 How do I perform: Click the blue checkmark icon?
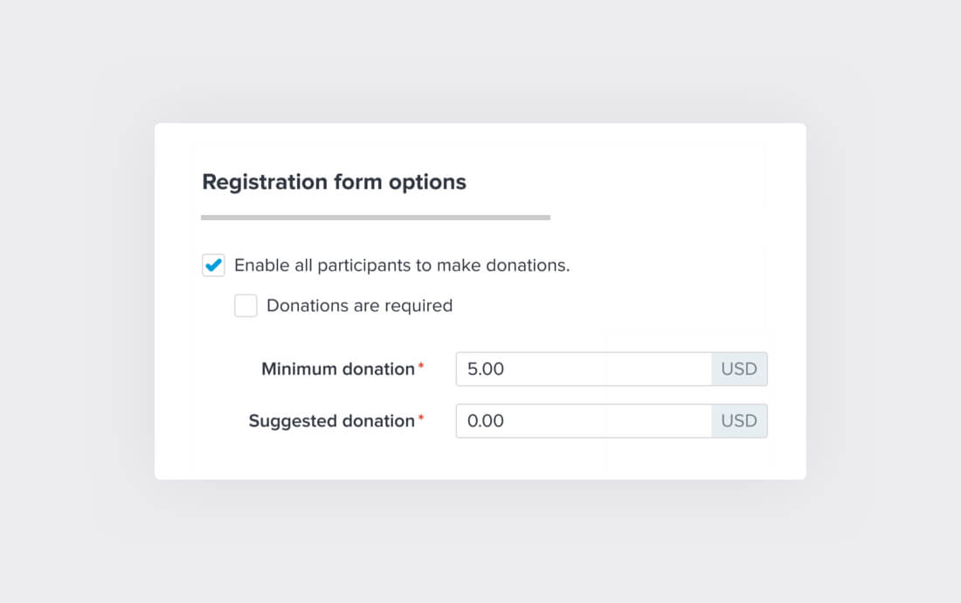pyautogui.click(x=213, y=265)
